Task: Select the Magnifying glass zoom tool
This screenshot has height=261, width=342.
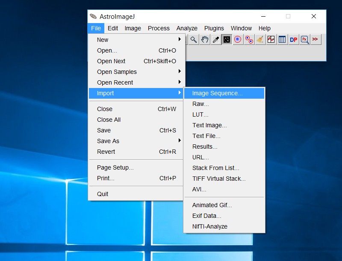Action: [x=194, y=40]
